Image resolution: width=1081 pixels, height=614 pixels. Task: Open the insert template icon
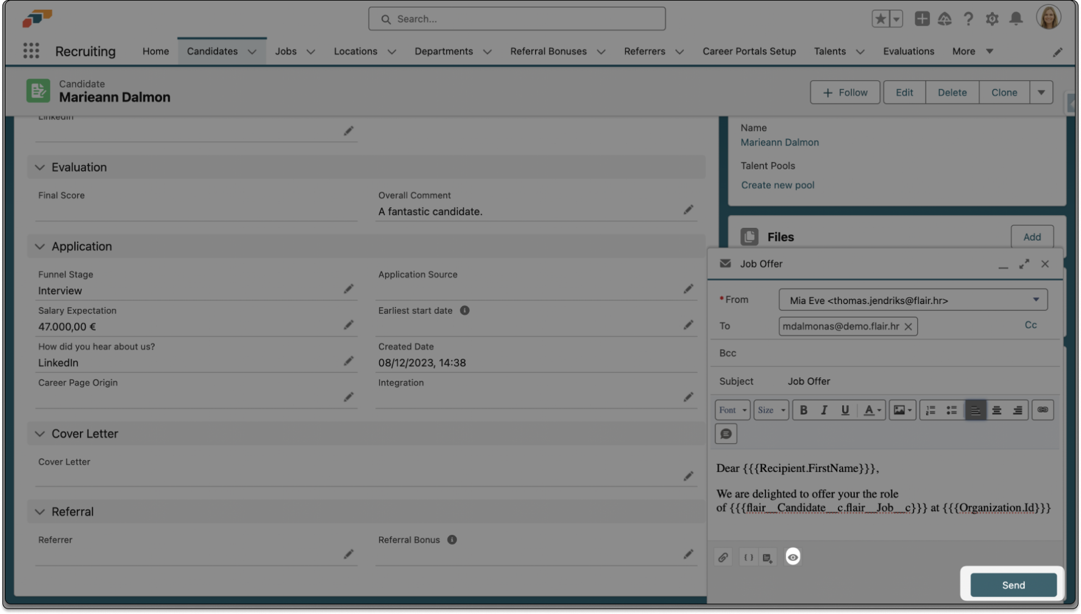767,557
